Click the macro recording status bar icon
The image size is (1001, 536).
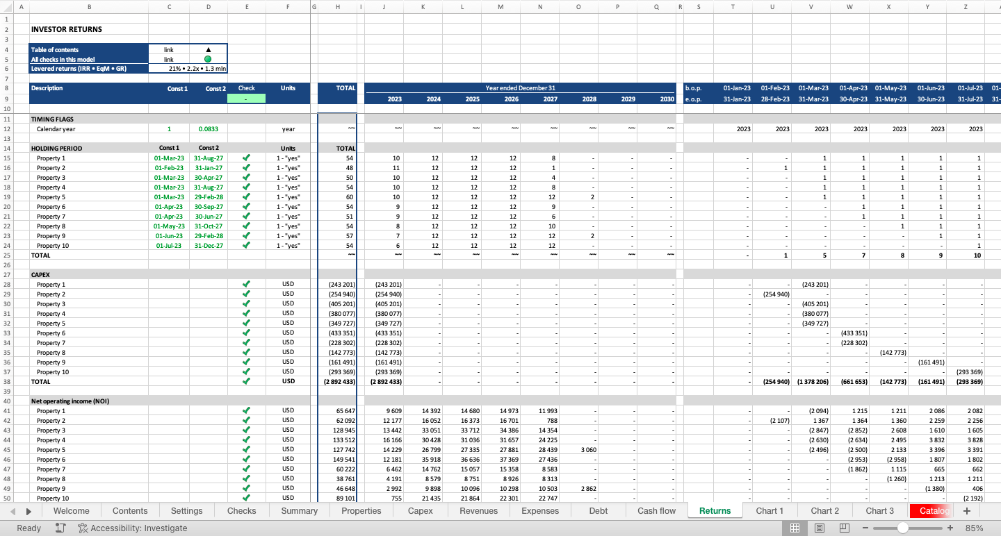60,528
